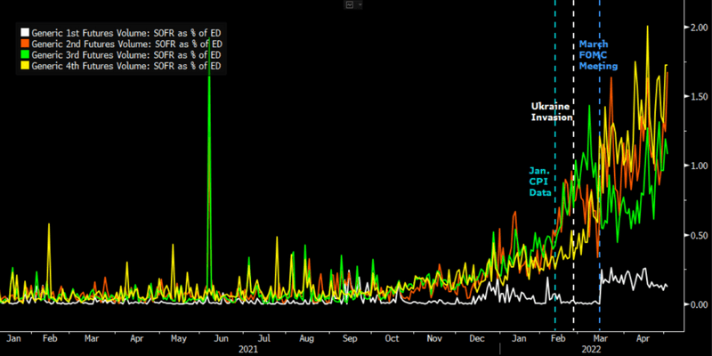Select legend text 'Generic 3rd Futures Volume: SOFR as % of ED'
Screen dimensions: 712x356
pyautogui.click(x=126, y=55)
